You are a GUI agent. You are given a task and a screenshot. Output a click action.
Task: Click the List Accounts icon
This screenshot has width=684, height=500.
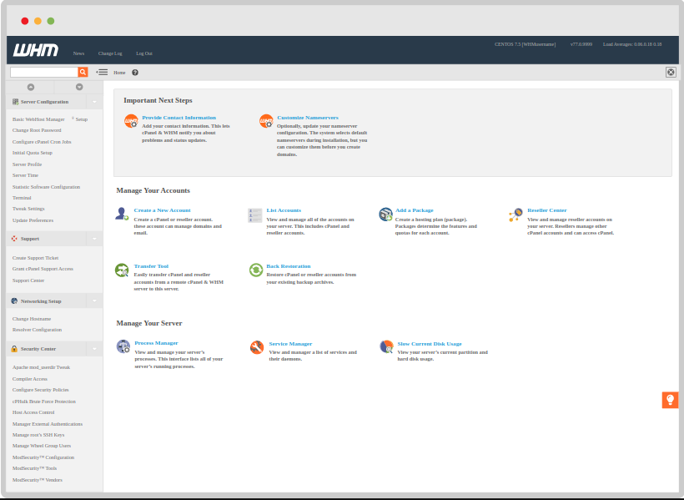click(x=254, y=215)
